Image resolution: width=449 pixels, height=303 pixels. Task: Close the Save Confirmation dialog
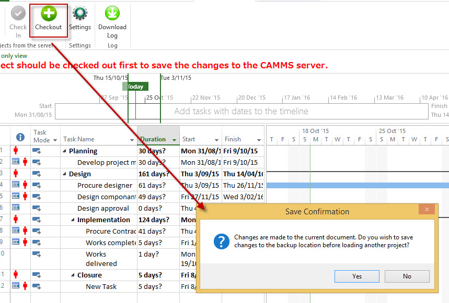tap(427, 210)
